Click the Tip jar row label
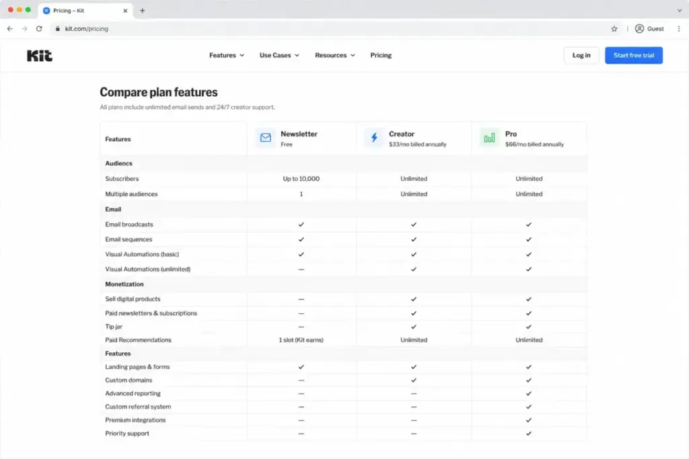Screen dimensions: 689x459 114,327
